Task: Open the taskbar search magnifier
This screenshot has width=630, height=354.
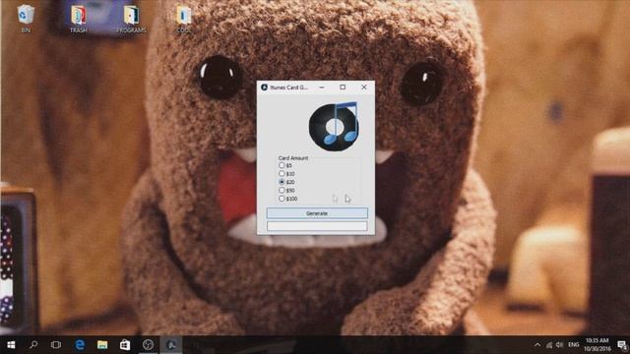Action: (33, 345)
